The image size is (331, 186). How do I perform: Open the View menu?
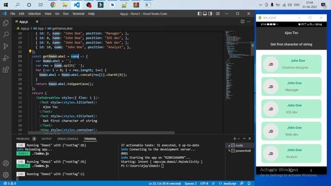coord(48,14)
